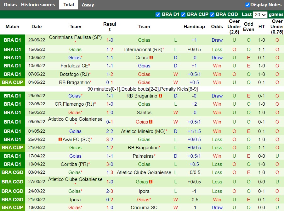Click Ipora home team on 21/03/22
The width and height of the screenshot is (284, 211).
click(75, 200)
